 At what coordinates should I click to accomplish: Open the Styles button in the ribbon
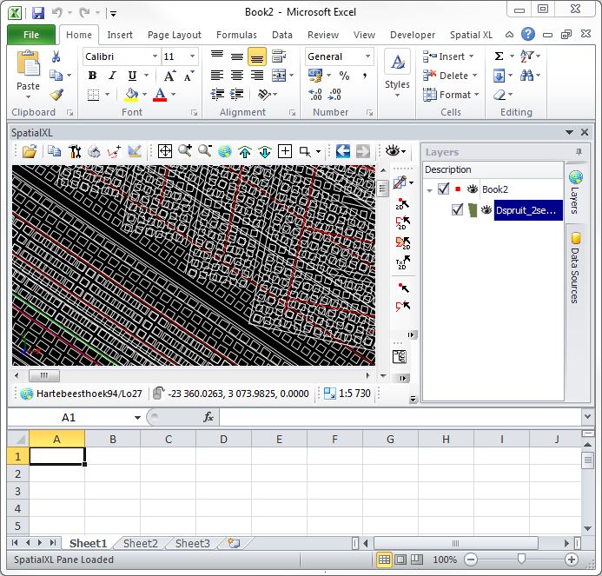tap(397, 74)
